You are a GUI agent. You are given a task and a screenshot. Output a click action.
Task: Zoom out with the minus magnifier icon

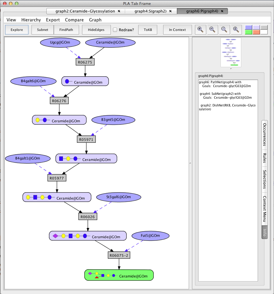coord(212,30)
